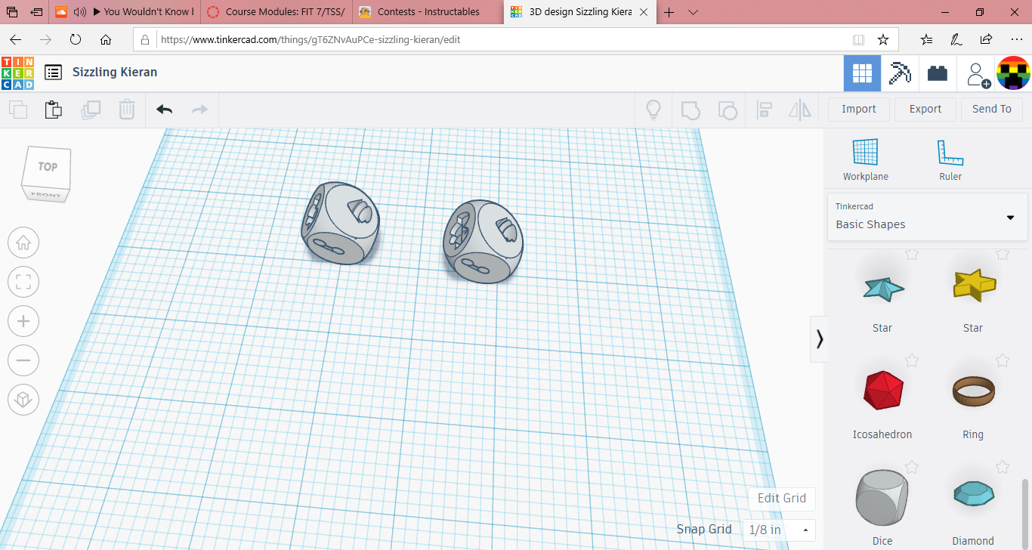
Task: Select the yellow Star shape
Action: pos(974,285)
